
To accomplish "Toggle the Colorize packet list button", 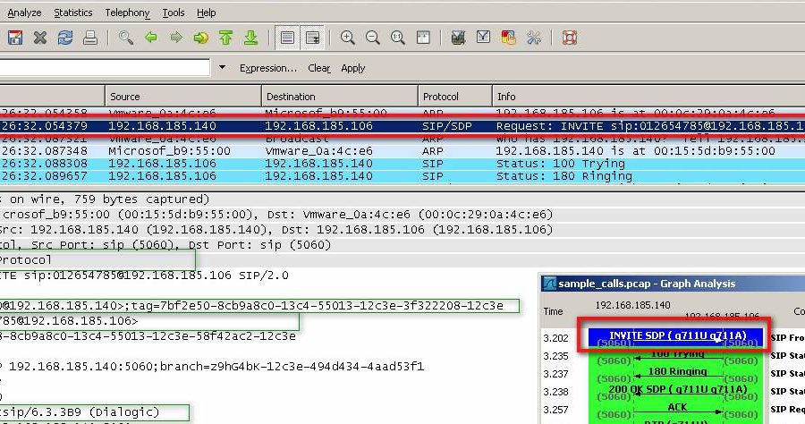I will (286, 38).
